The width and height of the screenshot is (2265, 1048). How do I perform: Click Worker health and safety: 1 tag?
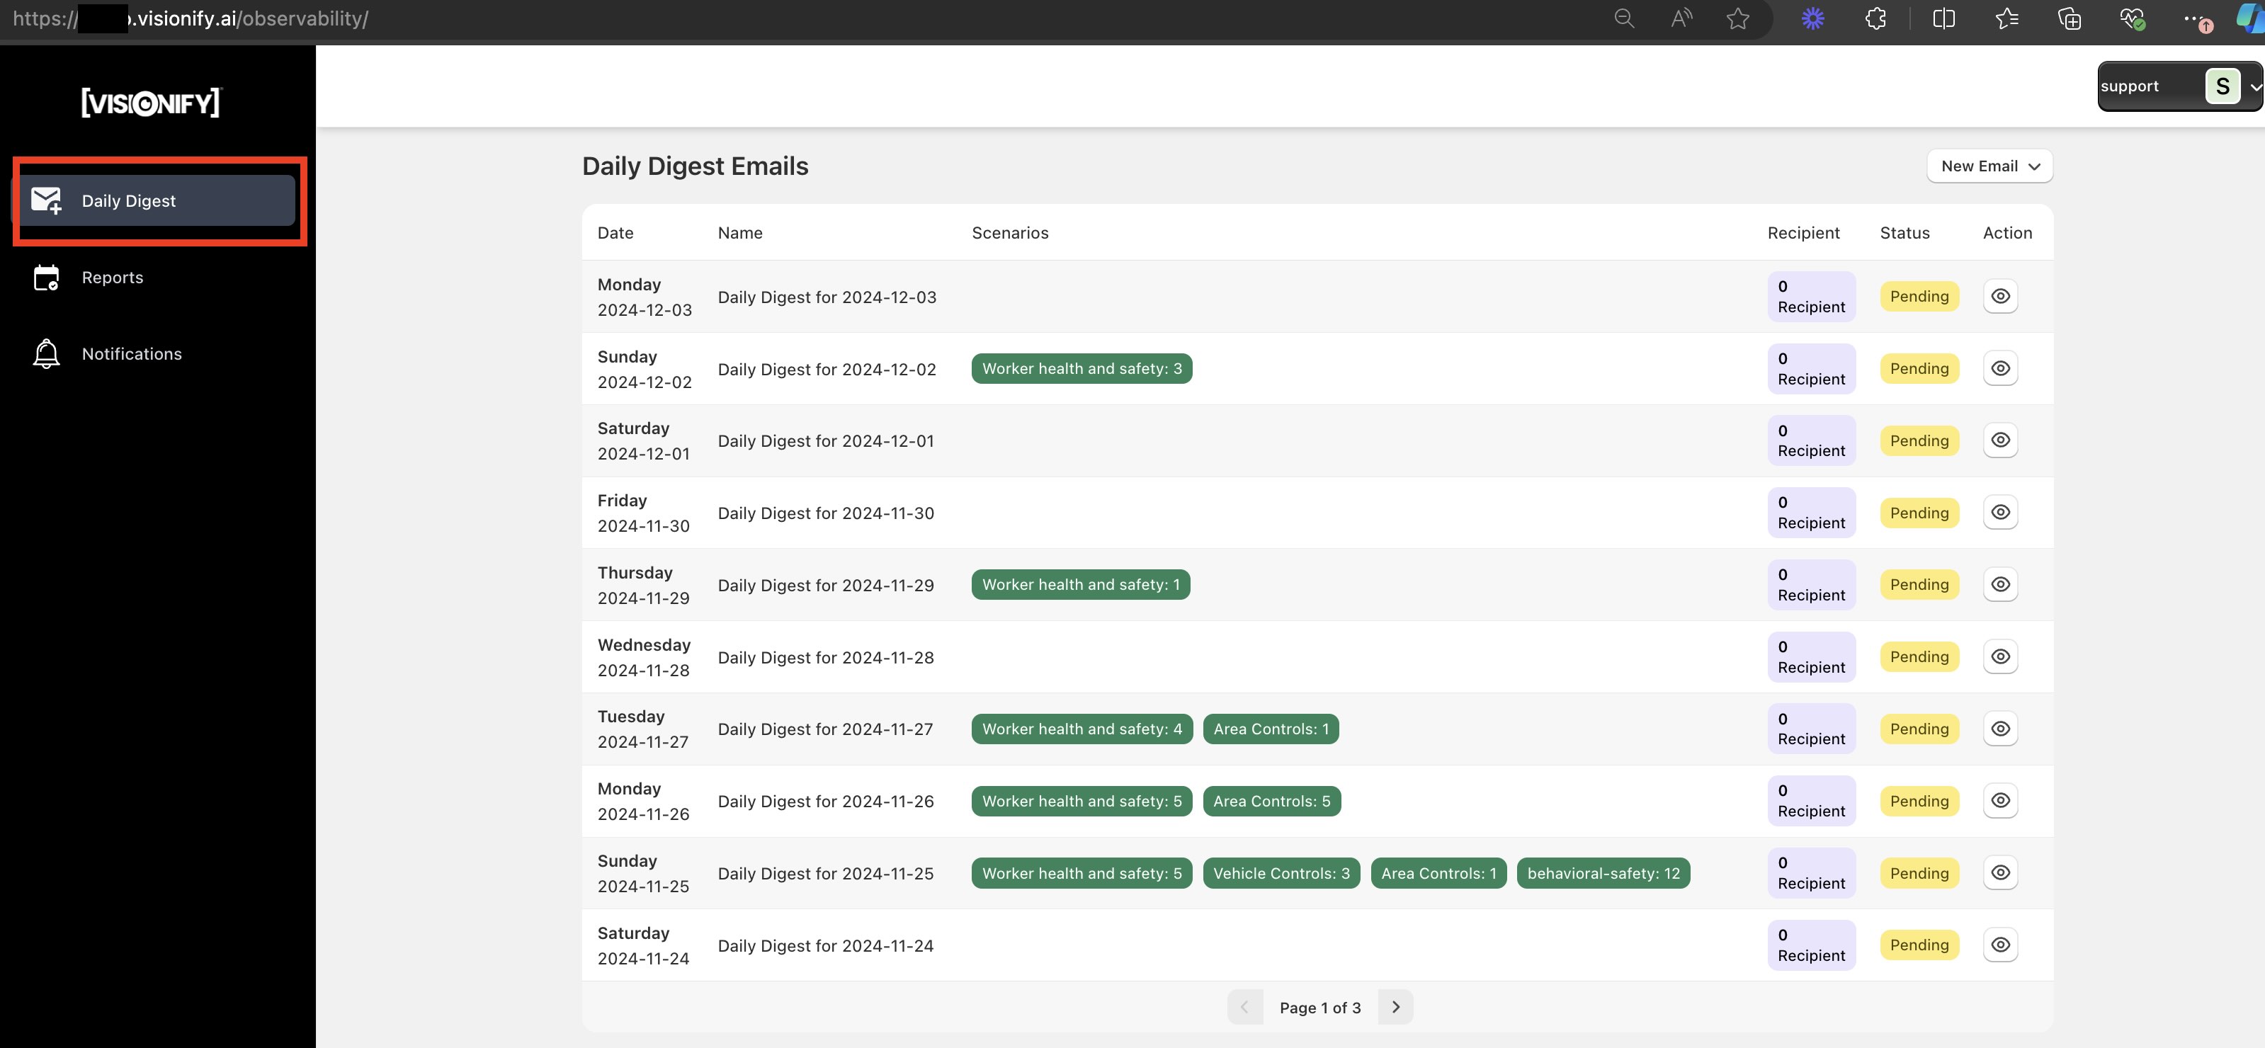coord(1081,585)
